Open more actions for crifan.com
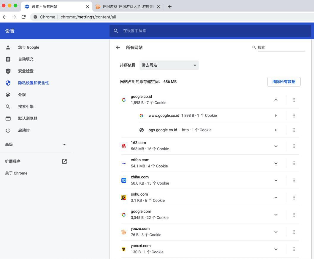 pos(294,163)
